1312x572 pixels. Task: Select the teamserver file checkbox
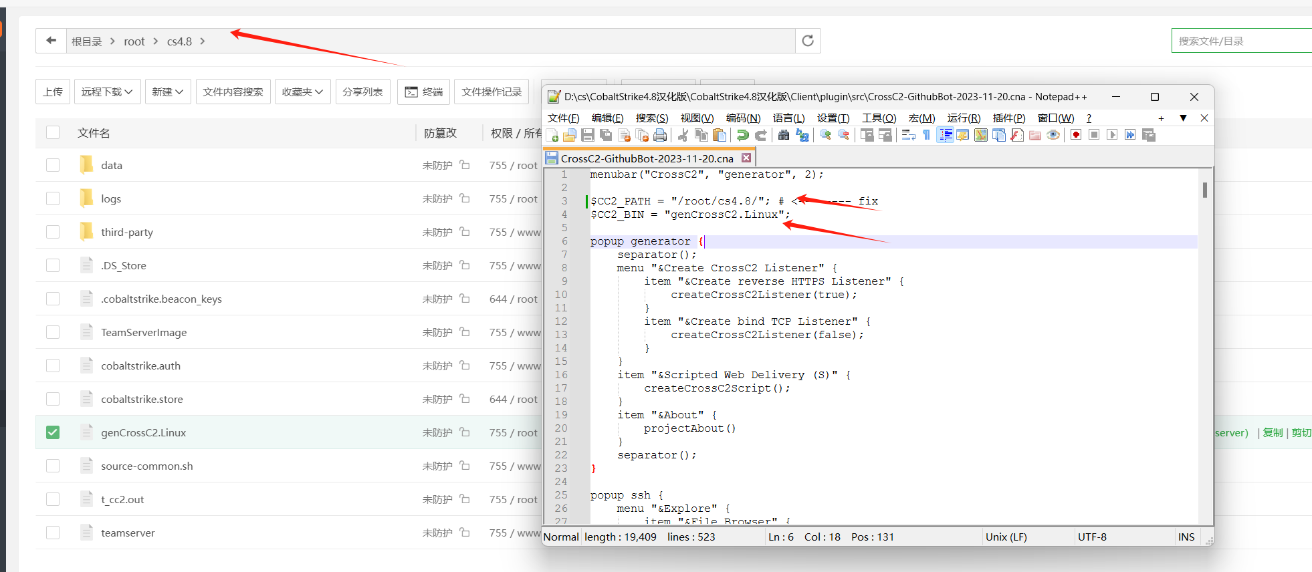point(53,533)
